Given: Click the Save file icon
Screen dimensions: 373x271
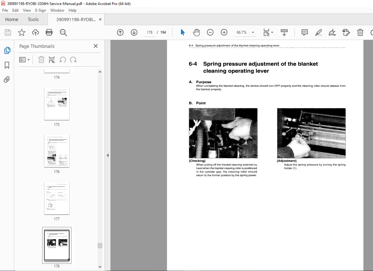Looking at the screenshot, I should [8, 32].
